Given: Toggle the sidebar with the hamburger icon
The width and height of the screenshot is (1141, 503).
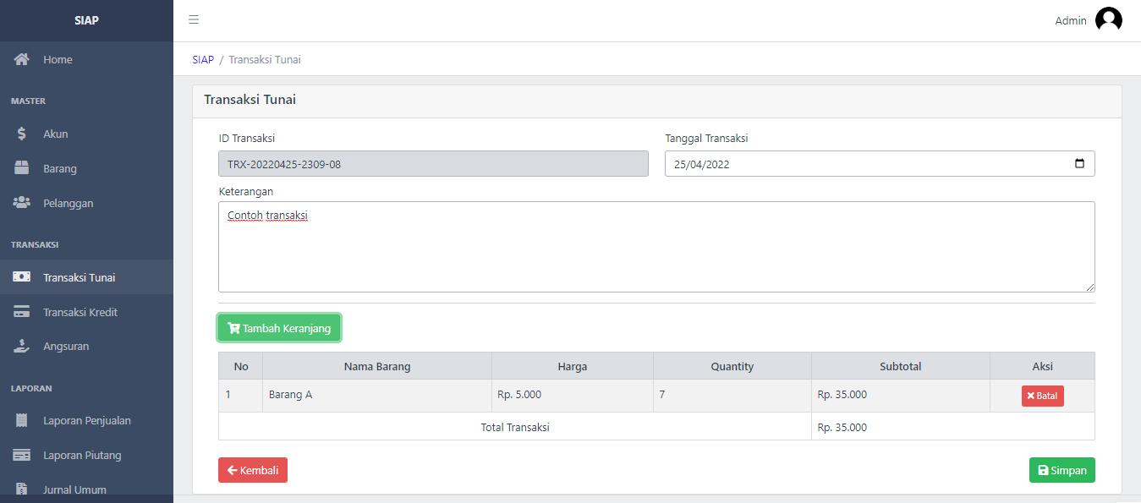Looking at the screenshot, I should click(x=193, y=19).
